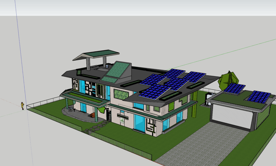276x166 pixels.
Task: Click the left solar panel on the garage roof
Action: coord(234,88)
